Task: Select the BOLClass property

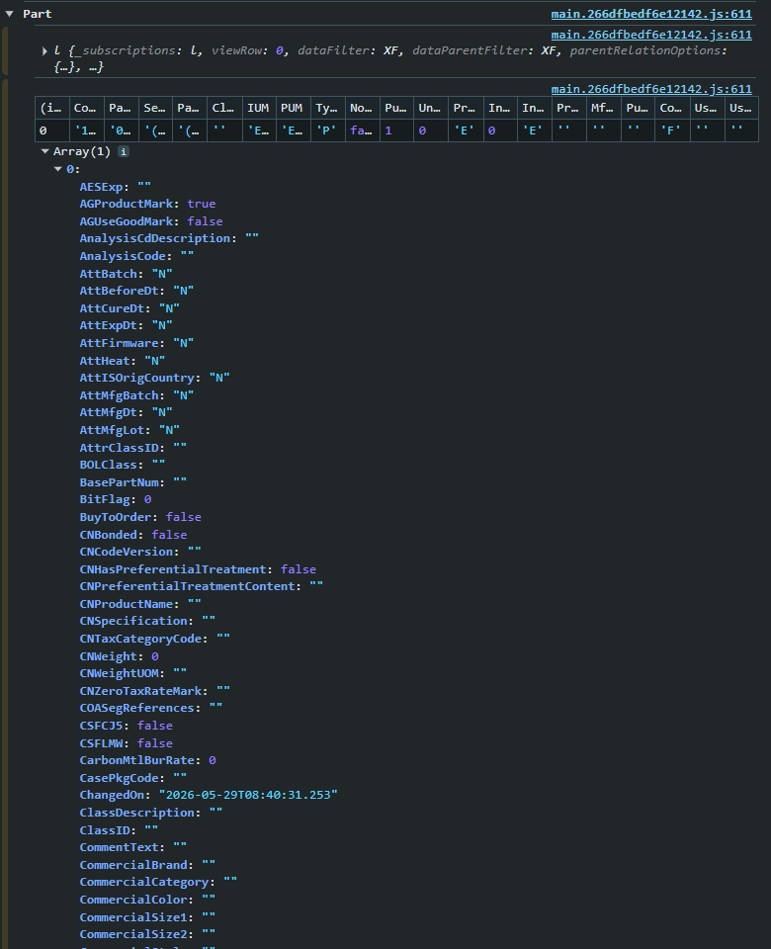Action: (123, 465)
